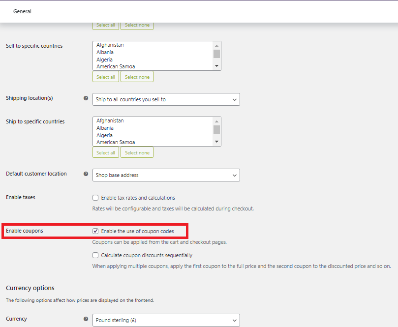Click scrollbar thumb in Sell to countries list
This screenshot has height=327, width=398.
point(216,54)
